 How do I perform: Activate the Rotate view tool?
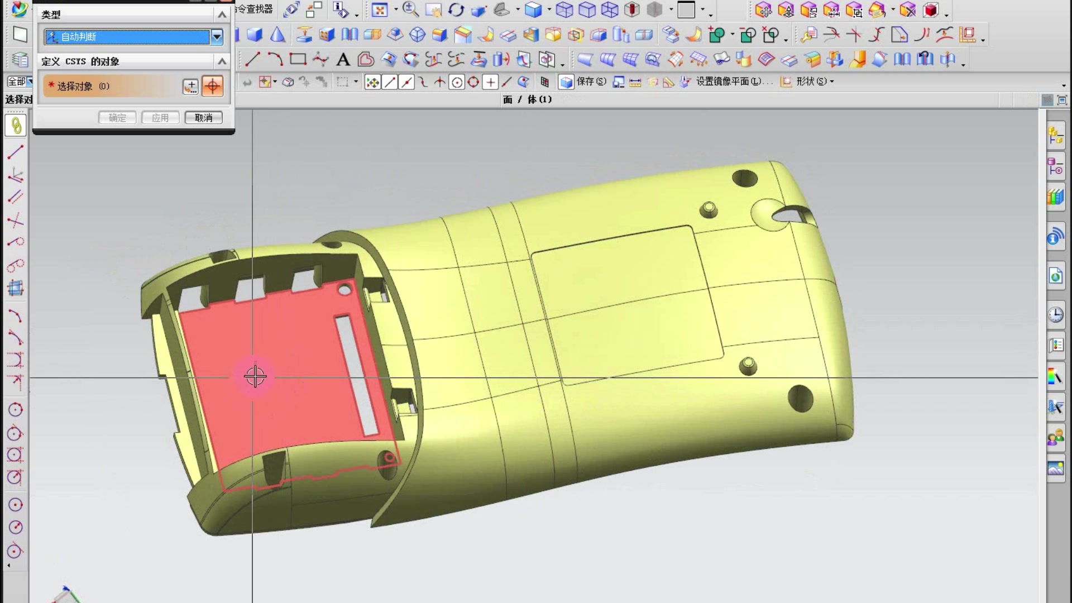click(456, 9)
